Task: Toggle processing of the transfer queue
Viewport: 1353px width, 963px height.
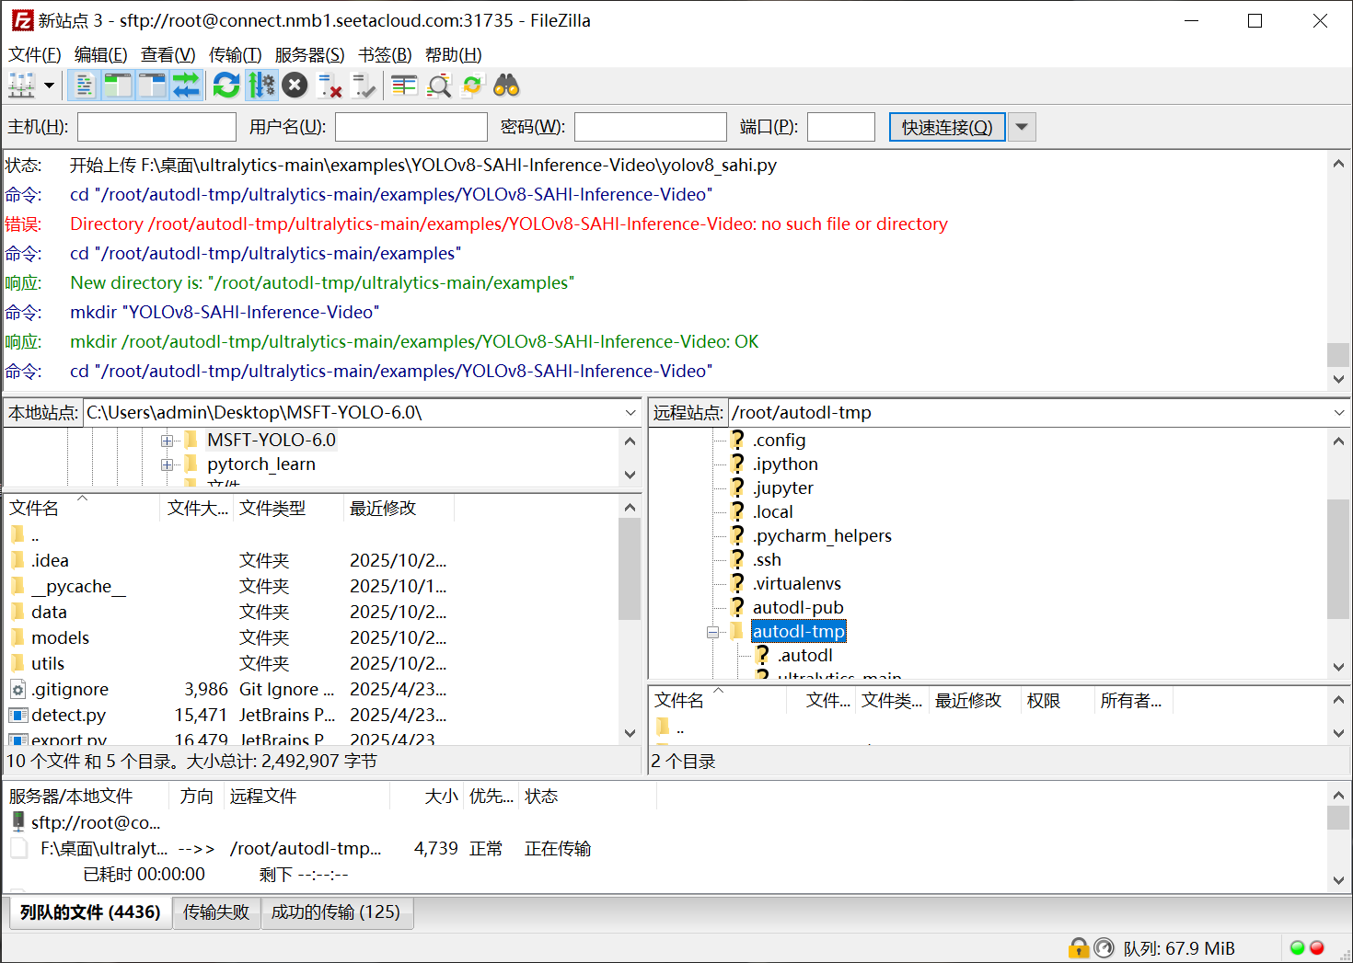Action: pos(261,86)
